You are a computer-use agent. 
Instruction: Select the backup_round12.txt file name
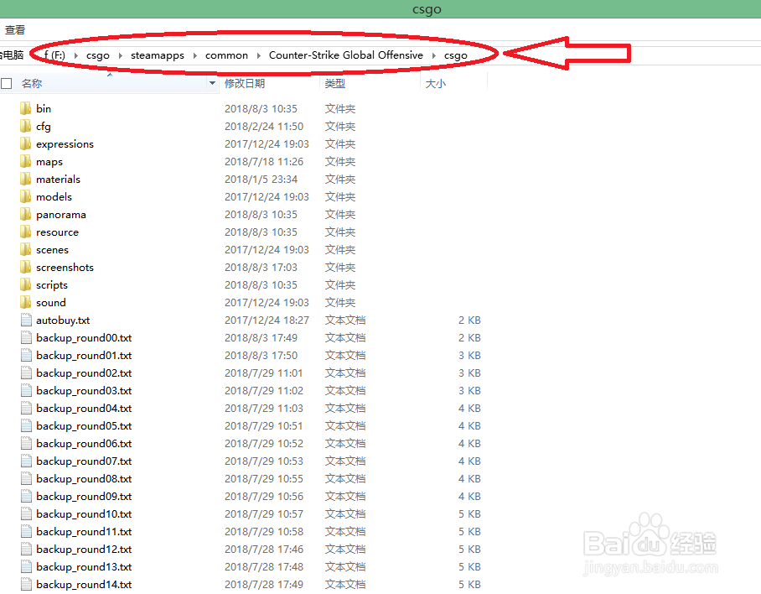pyautogui.click(x=84, y=550)
